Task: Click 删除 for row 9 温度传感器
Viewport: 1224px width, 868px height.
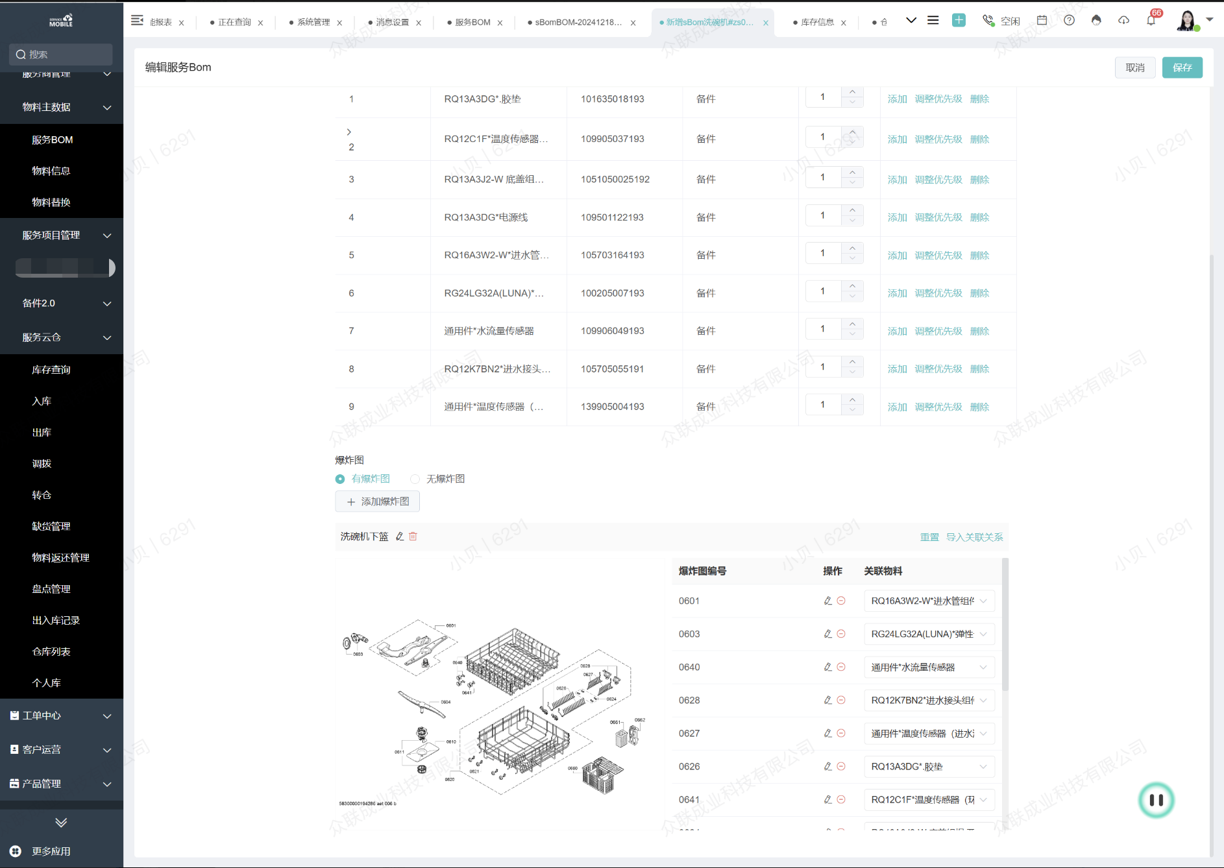Action: click(x=979, y=407)
